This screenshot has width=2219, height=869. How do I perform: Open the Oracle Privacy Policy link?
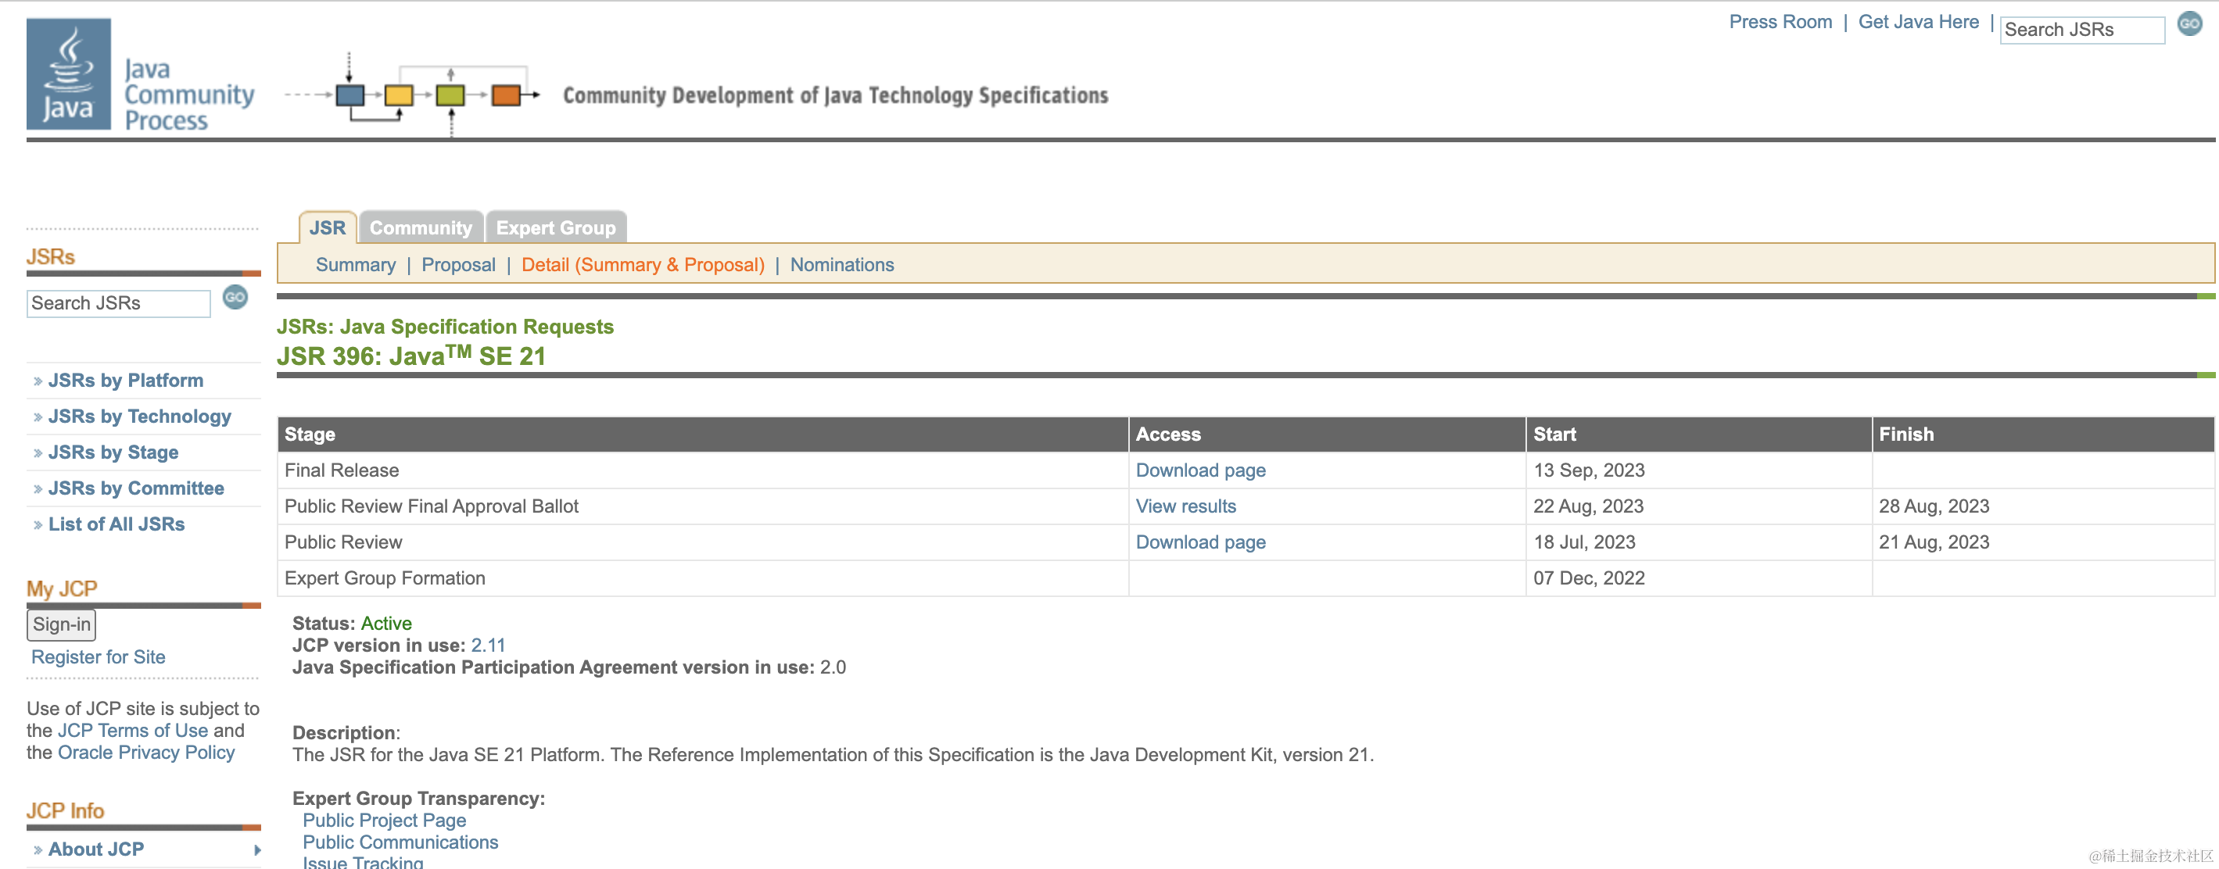point(146,752)
